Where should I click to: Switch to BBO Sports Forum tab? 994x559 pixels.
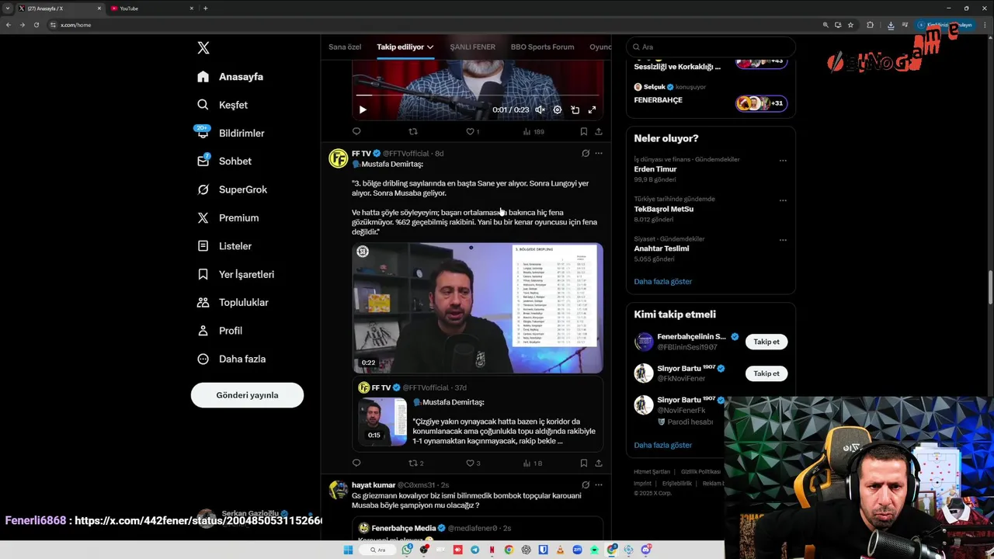coord(542,47)
